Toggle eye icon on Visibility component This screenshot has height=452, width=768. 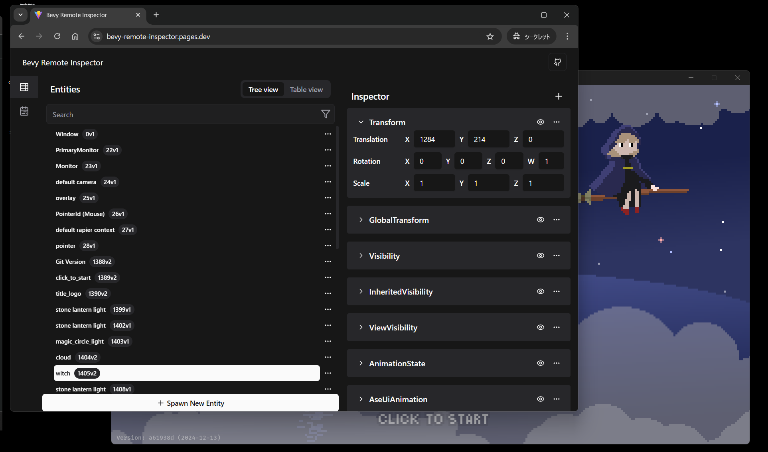pyautogui.click(x=540, y=255)
